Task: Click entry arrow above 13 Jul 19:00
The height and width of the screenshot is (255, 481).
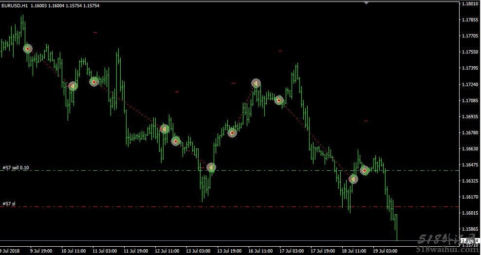Action: point(232,132)
